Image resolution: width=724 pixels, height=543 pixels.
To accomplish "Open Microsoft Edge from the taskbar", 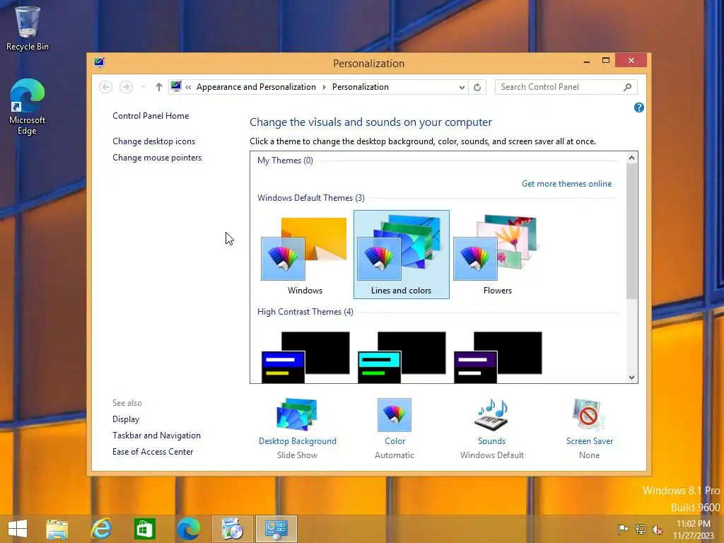I will tap(188, 529).
